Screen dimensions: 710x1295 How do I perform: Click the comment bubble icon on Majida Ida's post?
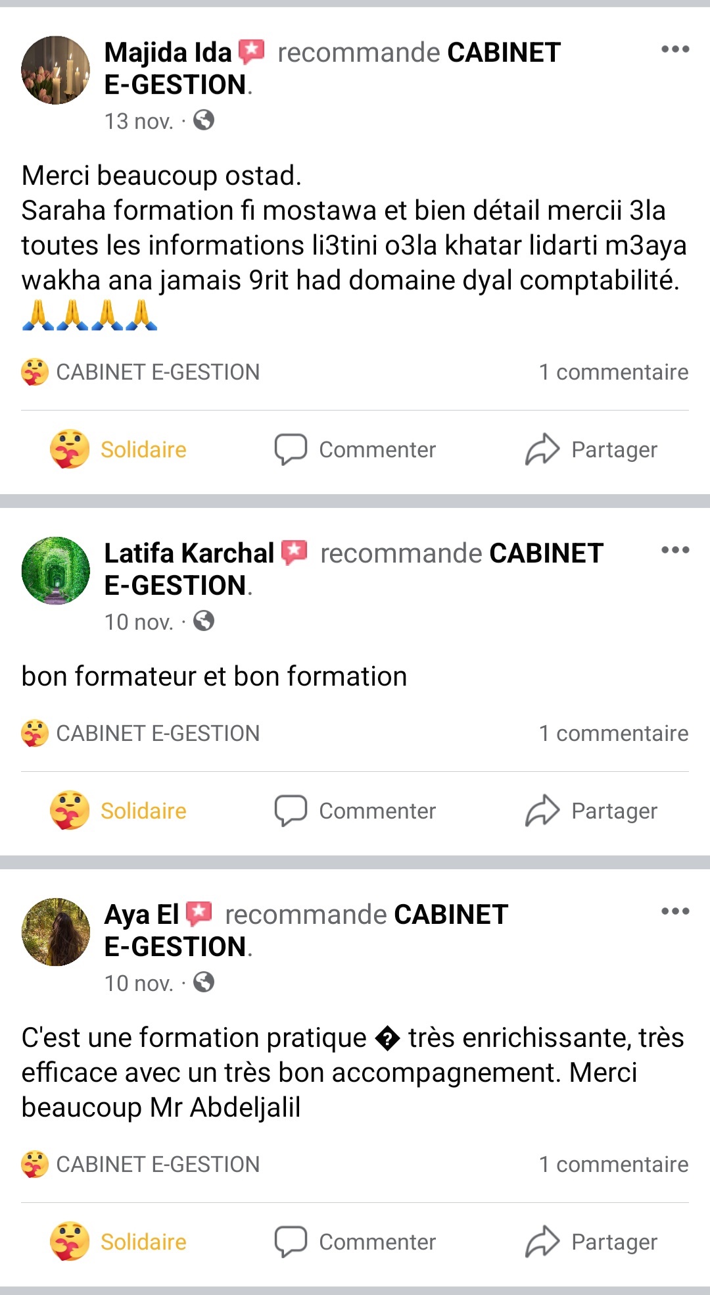(291, 449)
